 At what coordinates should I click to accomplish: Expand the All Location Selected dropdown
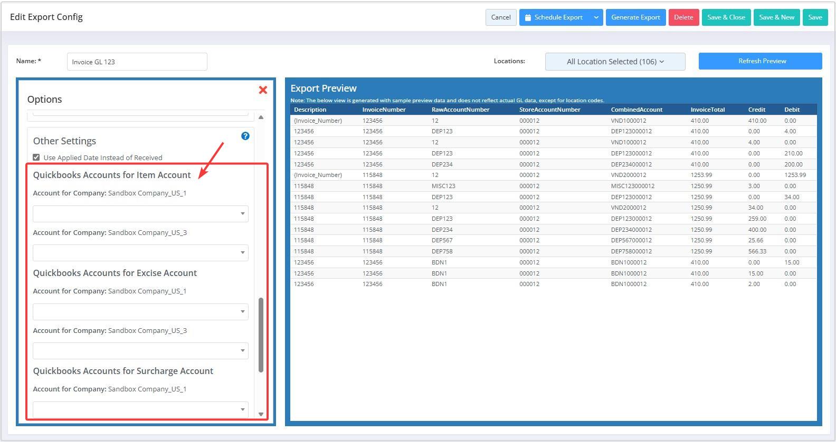coord(615,62)
